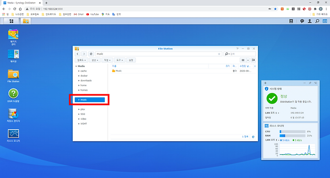This screenshot has width=330, height=178.
Task: Open File Station desktop shortcut
Action: point(13,76)
